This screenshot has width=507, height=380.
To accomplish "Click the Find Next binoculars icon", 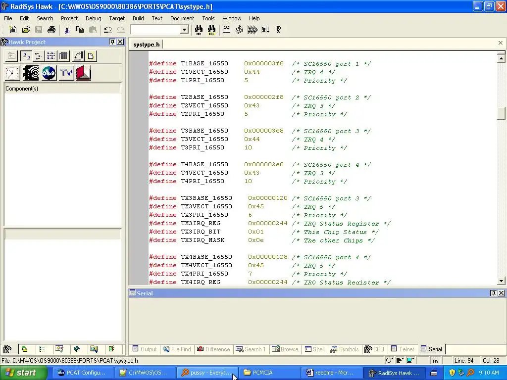I will click(x=199, y=30).
